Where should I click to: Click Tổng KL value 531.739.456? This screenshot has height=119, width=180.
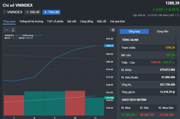167,84
